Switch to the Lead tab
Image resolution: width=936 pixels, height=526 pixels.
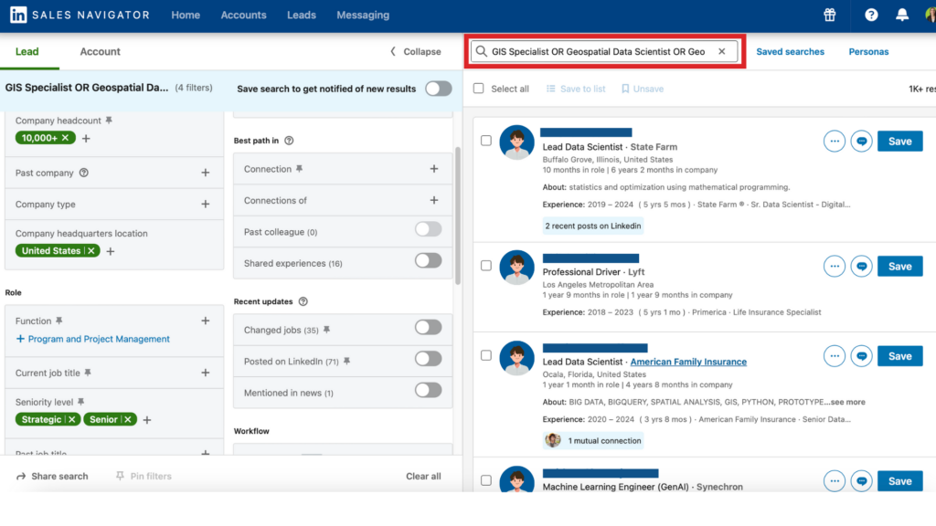pyautogui.click(x=27, y=52)
